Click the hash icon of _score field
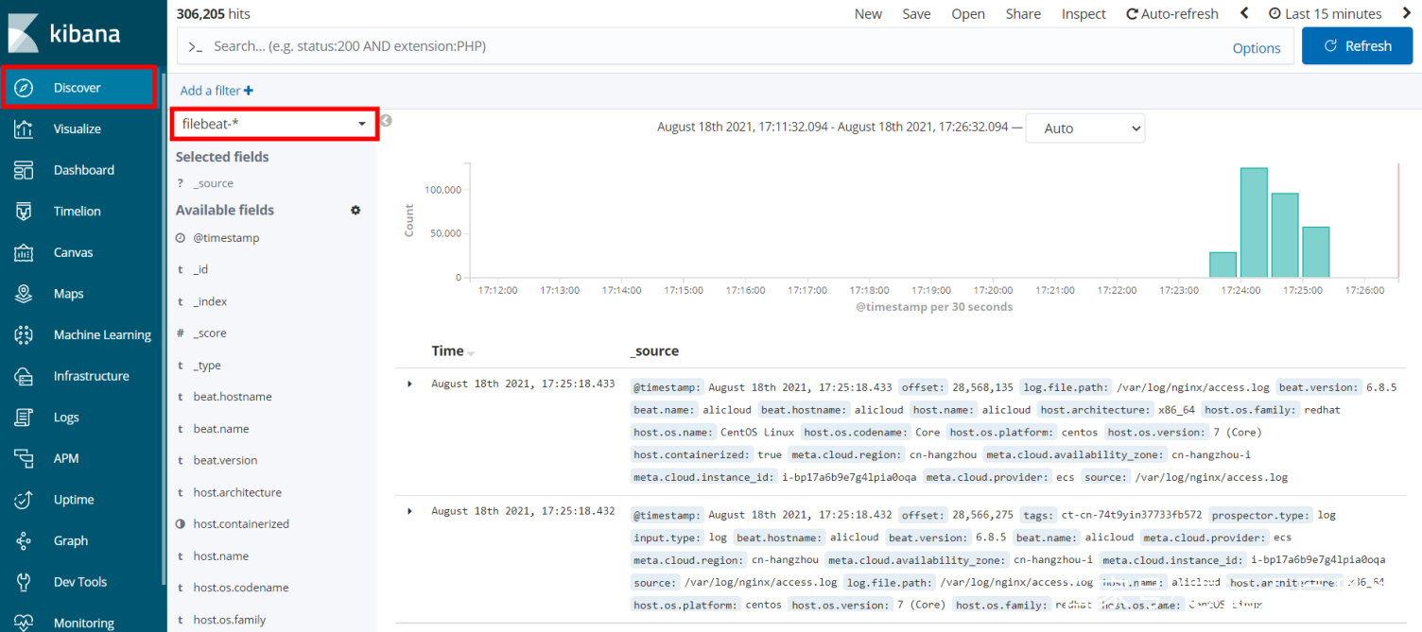This screenshot has height=632, width=1422. click(181, 333)
